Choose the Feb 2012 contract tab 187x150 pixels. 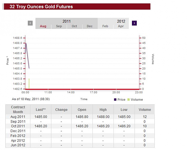pos(105,26)
